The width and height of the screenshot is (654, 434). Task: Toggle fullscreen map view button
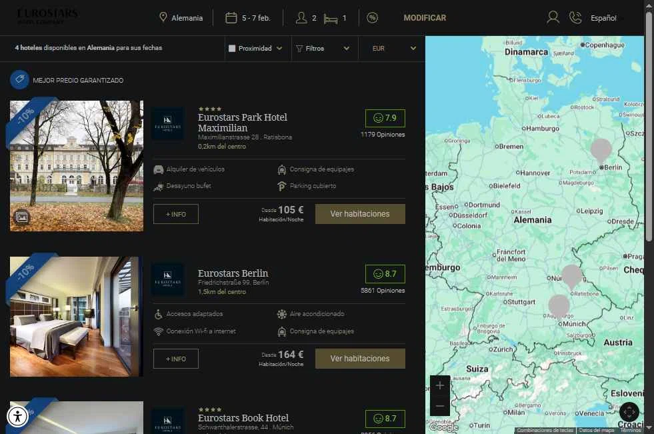pos(629,412)
